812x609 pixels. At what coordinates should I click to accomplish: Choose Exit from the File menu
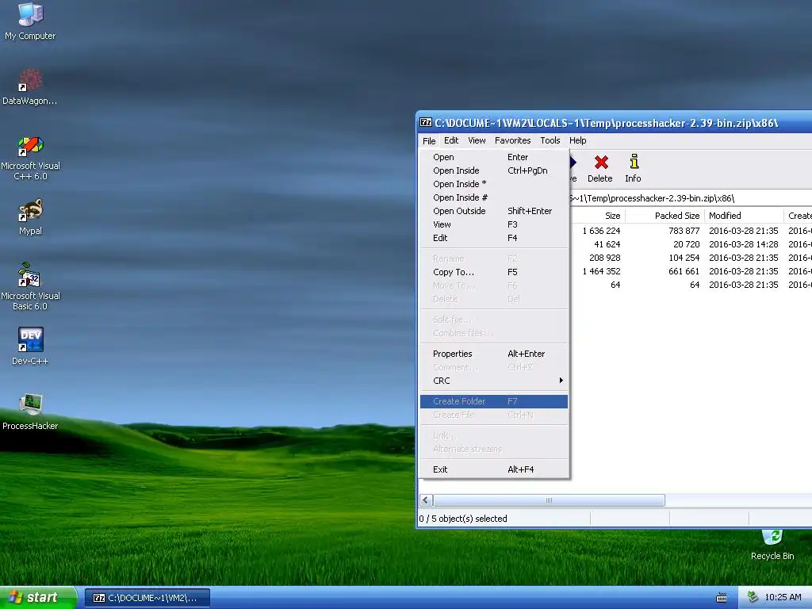click(494, 469)
